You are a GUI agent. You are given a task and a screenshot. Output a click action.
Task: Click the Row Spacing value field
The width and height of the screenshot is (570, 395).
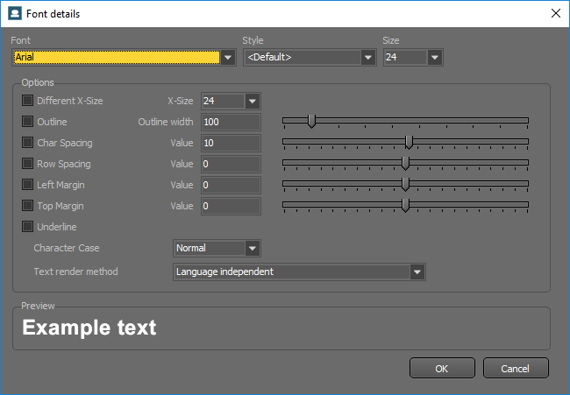[x=231, y=164]
